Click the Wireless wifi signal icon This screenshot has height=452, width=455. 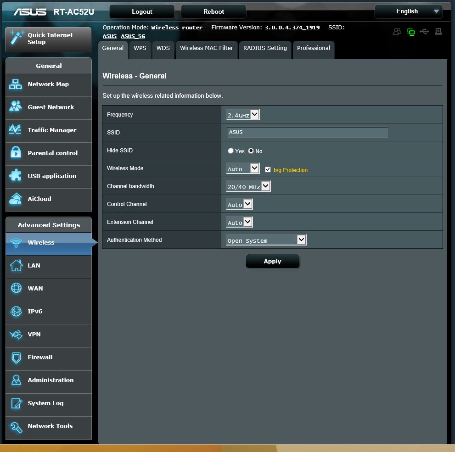pos(16,243)
